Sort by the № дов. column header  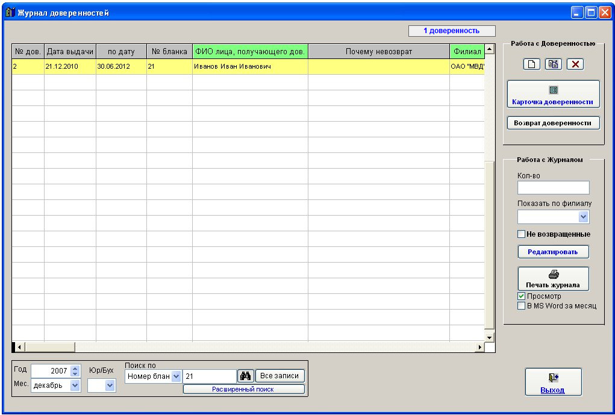[x=28, y=51]
